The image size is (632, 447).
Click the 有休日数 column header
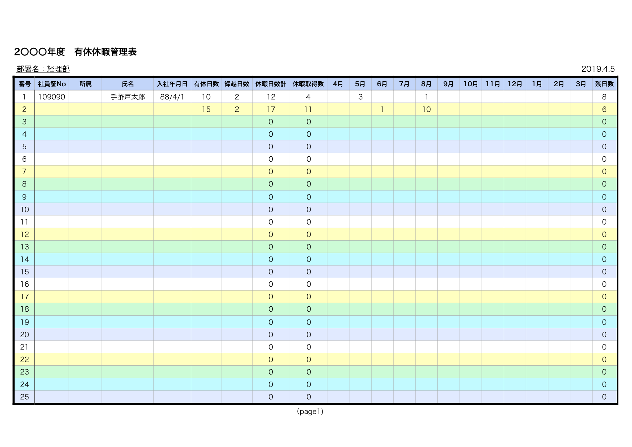pos(206,84)
